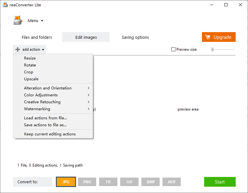
Task: Minimize the reaConverter Lite window
Action: (x=212, y=5)
